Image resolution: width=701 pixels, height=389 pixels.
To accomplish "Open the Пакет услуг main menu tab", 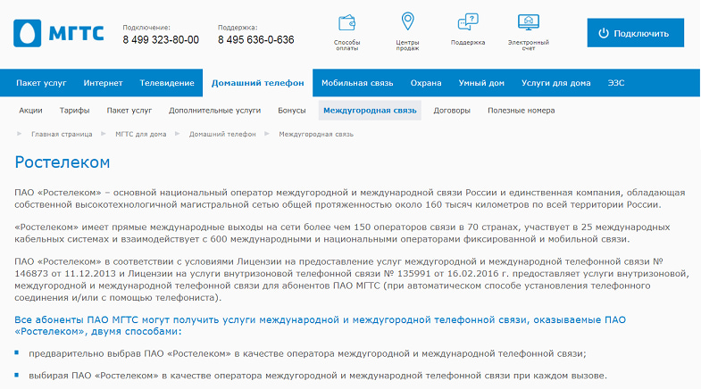I will 41,83.
